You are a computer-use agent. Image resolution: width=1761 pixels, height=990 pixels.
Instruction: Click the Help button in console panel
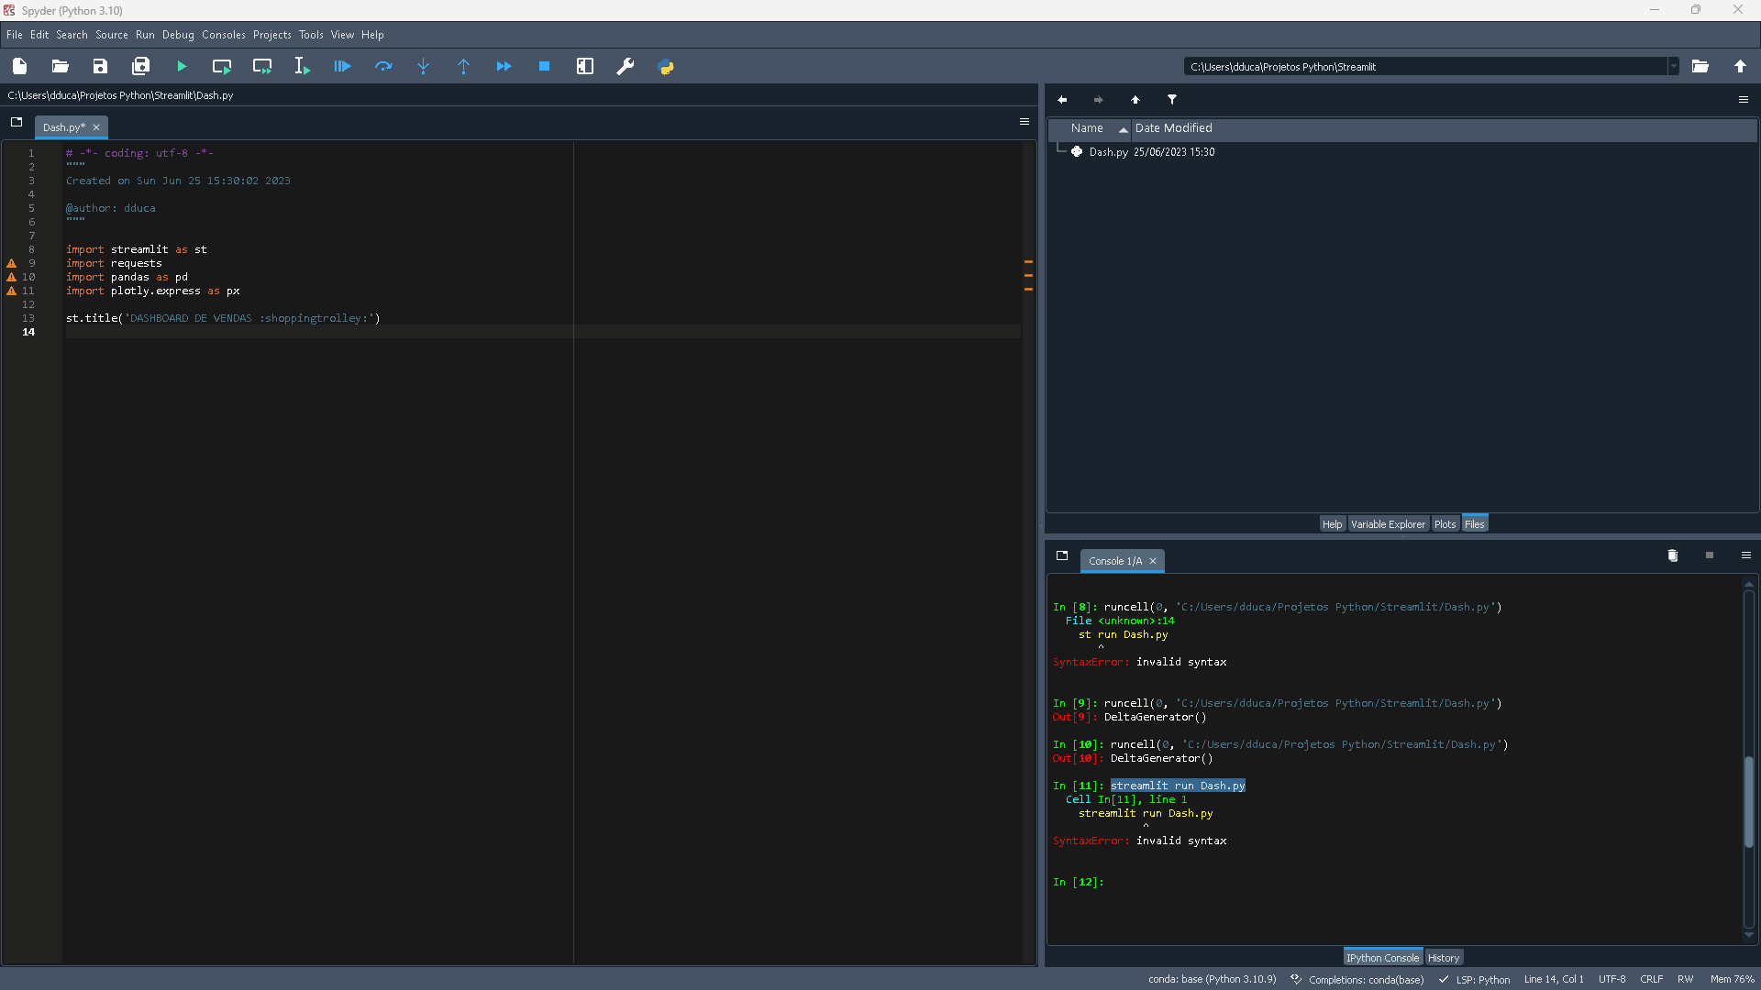pos(1331,523)
